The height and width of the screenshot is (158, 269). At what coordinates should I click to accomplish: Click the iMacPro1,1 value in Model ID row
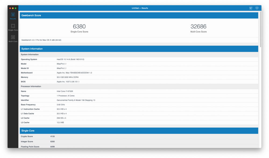click(62, 68)
